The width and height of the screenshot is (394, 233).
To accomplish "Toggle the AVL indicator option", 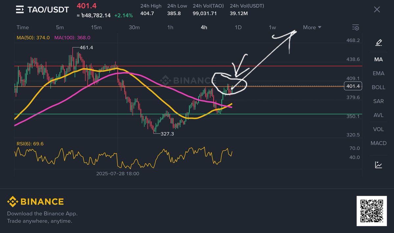I will coord(378,115).
